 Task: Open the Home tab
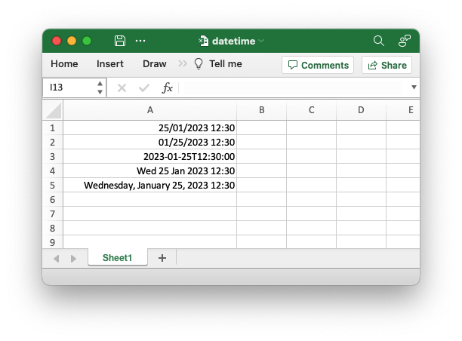coord(64,63)
